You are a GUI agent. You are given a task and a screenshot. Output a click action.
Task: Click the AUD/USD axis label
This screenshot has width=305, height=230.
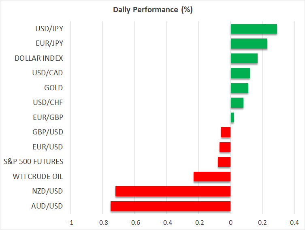click(48, 206)
